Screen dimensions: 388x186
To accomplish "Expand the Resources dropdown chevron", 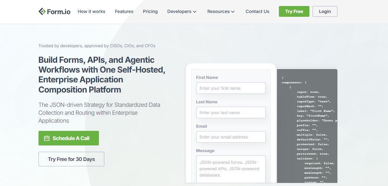I will (233, 12).
